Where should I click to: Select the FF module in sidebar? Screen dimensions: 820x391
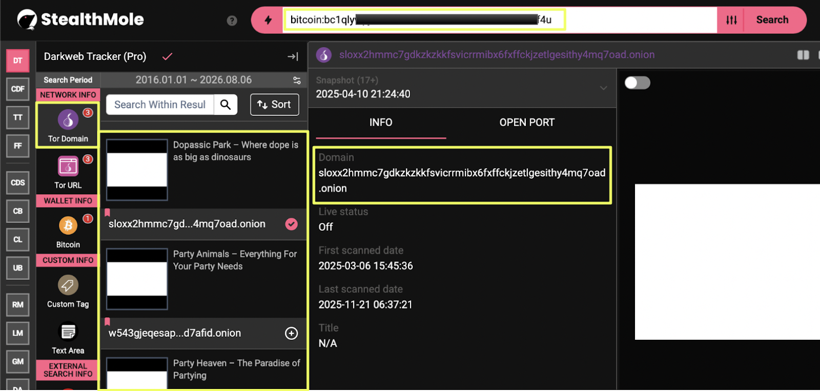[x=18, y=146]
